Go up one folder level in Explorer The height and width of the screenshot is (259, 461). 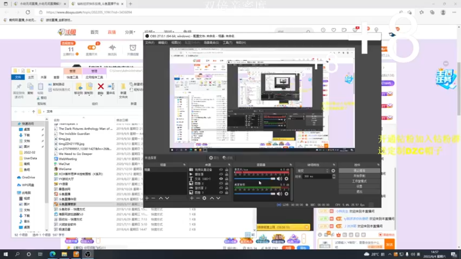[33, 112]
